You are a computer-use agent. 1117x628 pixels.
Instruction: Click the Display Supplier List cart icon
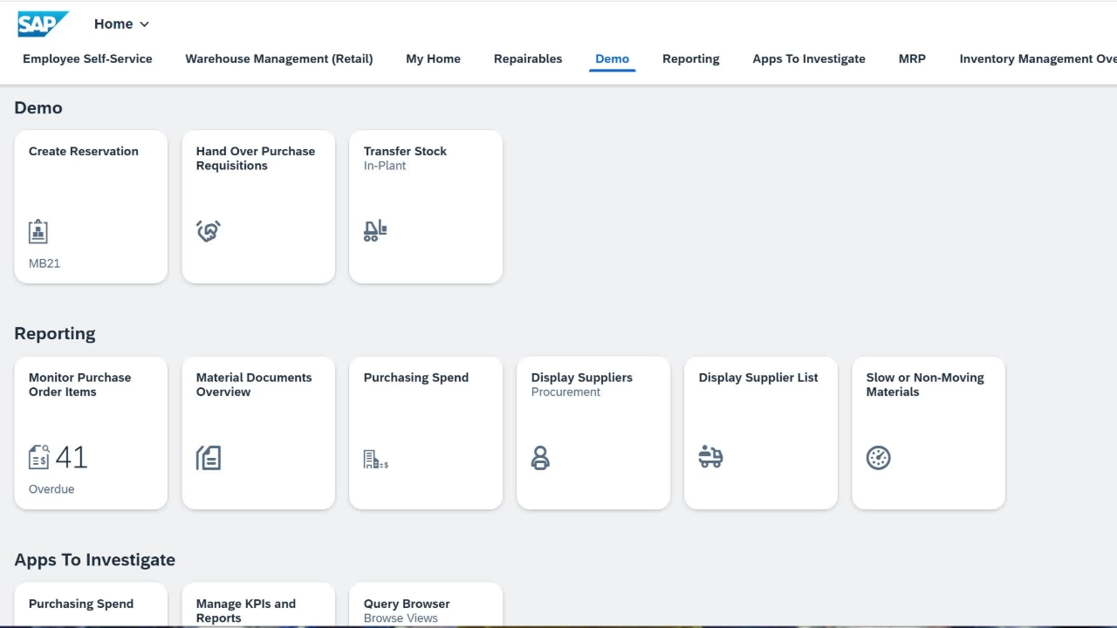point(711,456)
